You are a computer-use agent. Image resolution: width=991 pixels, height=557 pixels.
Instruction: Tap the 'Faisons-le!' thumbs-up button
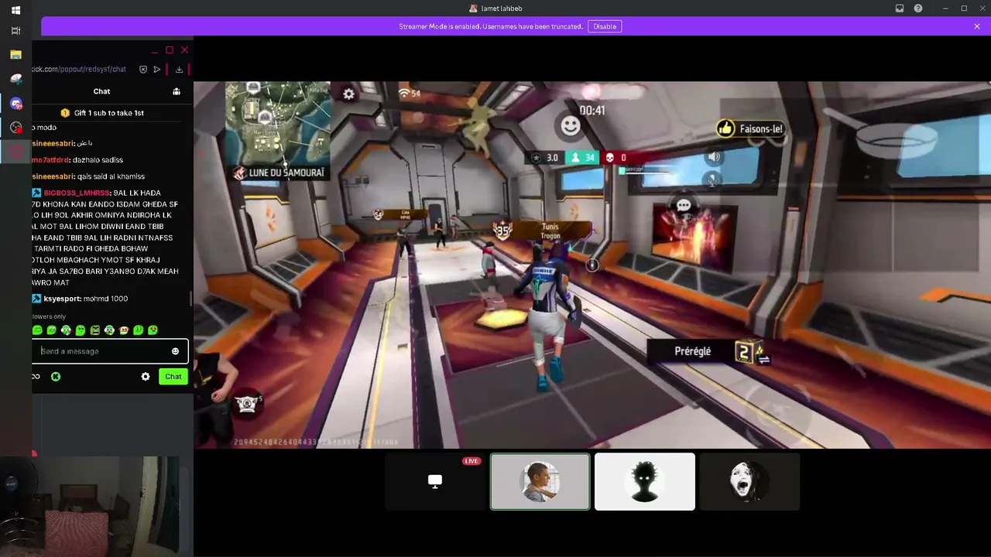pyautogui.click(x=750, y=128)
